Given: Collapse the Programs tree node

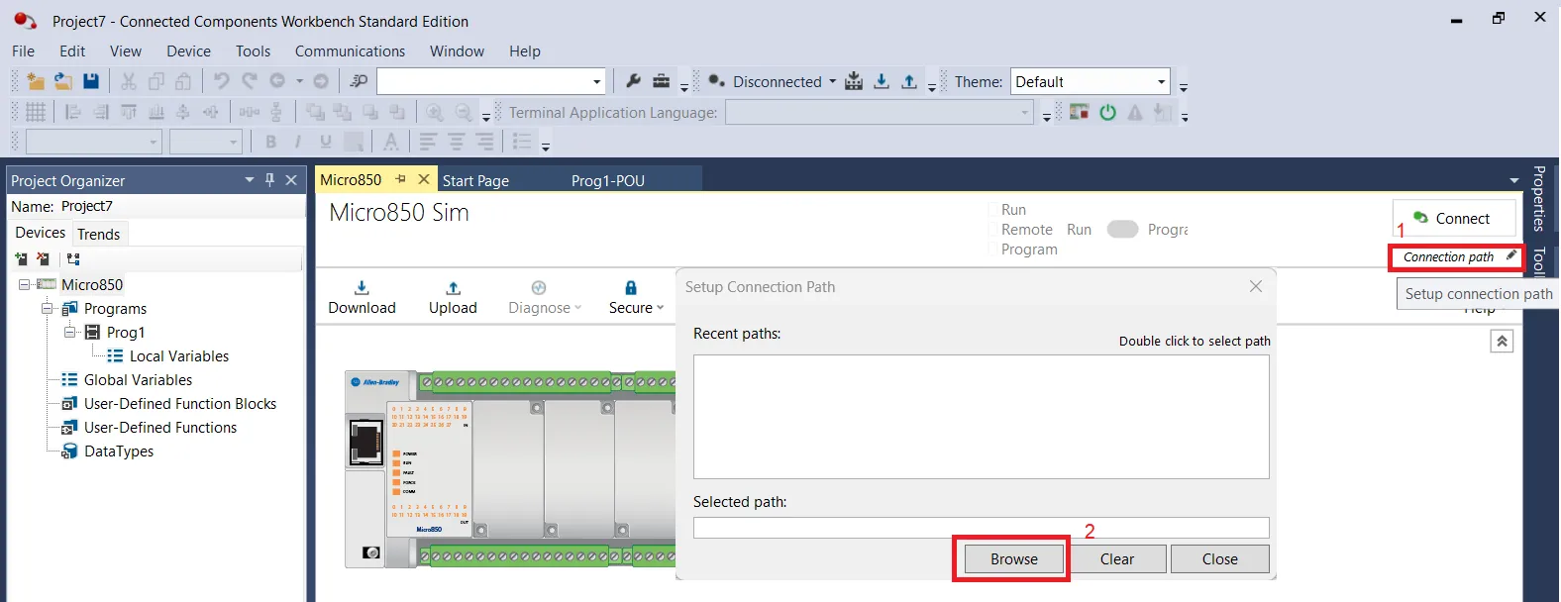Looking at the screenshot, I should tap(47, 309).
